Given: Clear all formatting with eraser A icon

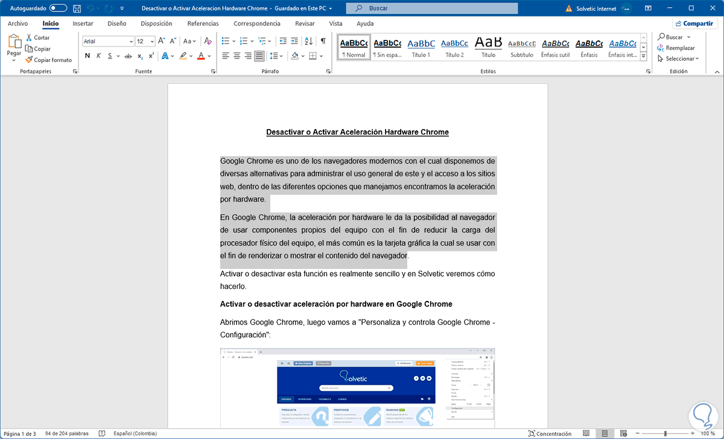Looking at the screenshot, I should pos(208,41).
